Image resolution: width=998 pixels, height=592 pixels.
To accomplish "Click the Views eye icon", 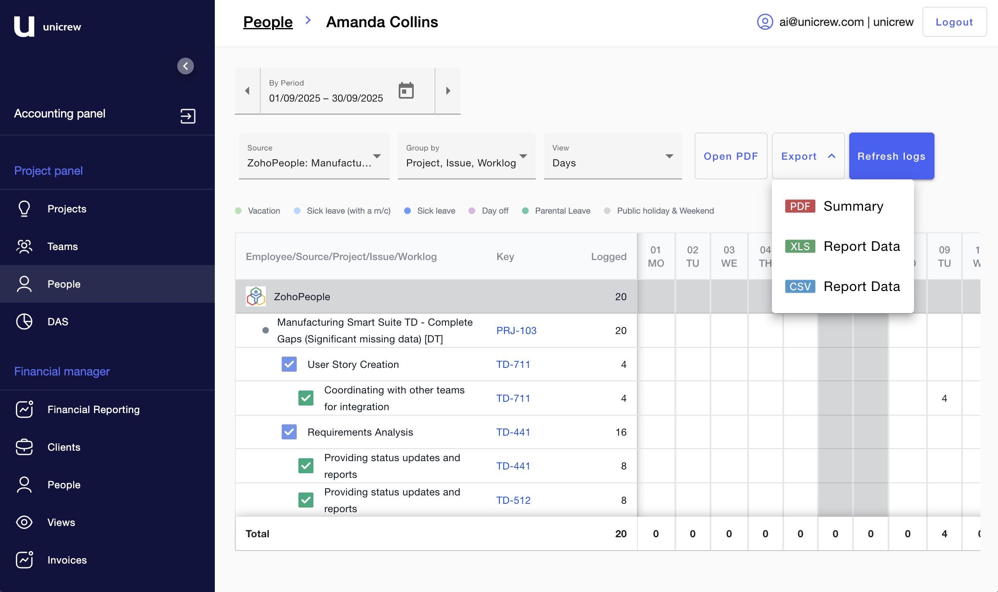I will [x=24, y=522].
